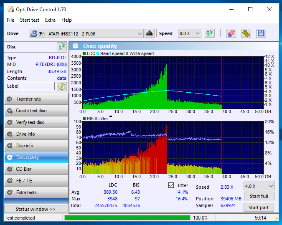Viewport: 282px width, 225px height.
Task: Open the Help menu
Action: [66, 20]
